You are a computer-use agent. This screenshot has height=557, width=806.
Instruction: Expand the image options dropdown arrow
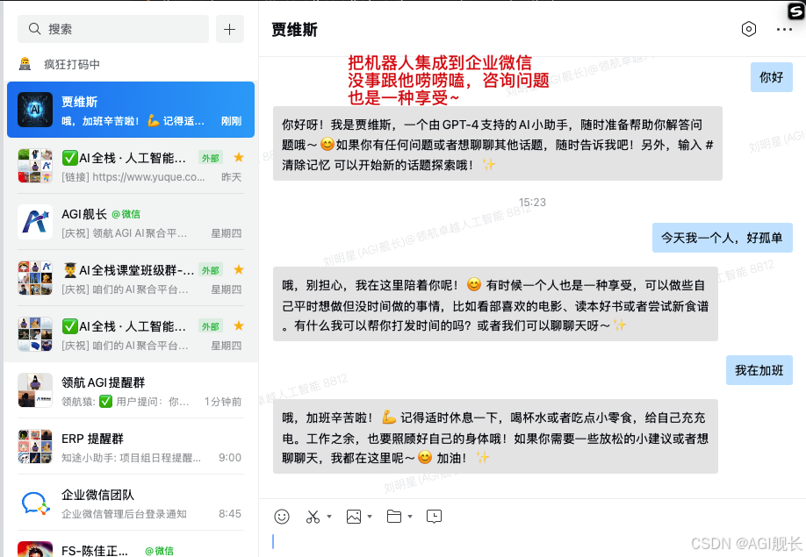tap(370, 517)
